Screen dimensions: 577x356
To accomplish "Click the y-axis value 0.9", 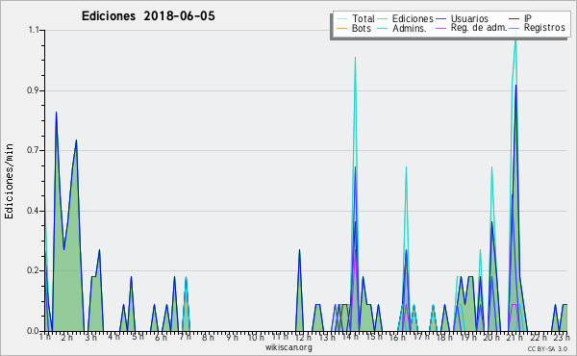I will point(34,90).
